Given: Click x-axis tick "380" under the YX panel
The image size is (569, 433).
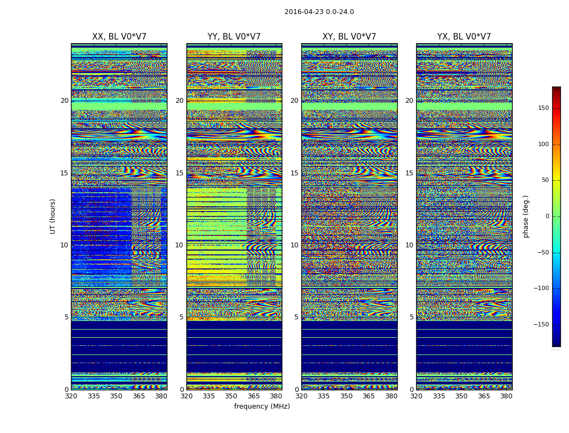Looking at the screenshot, I should coord(506,396).
